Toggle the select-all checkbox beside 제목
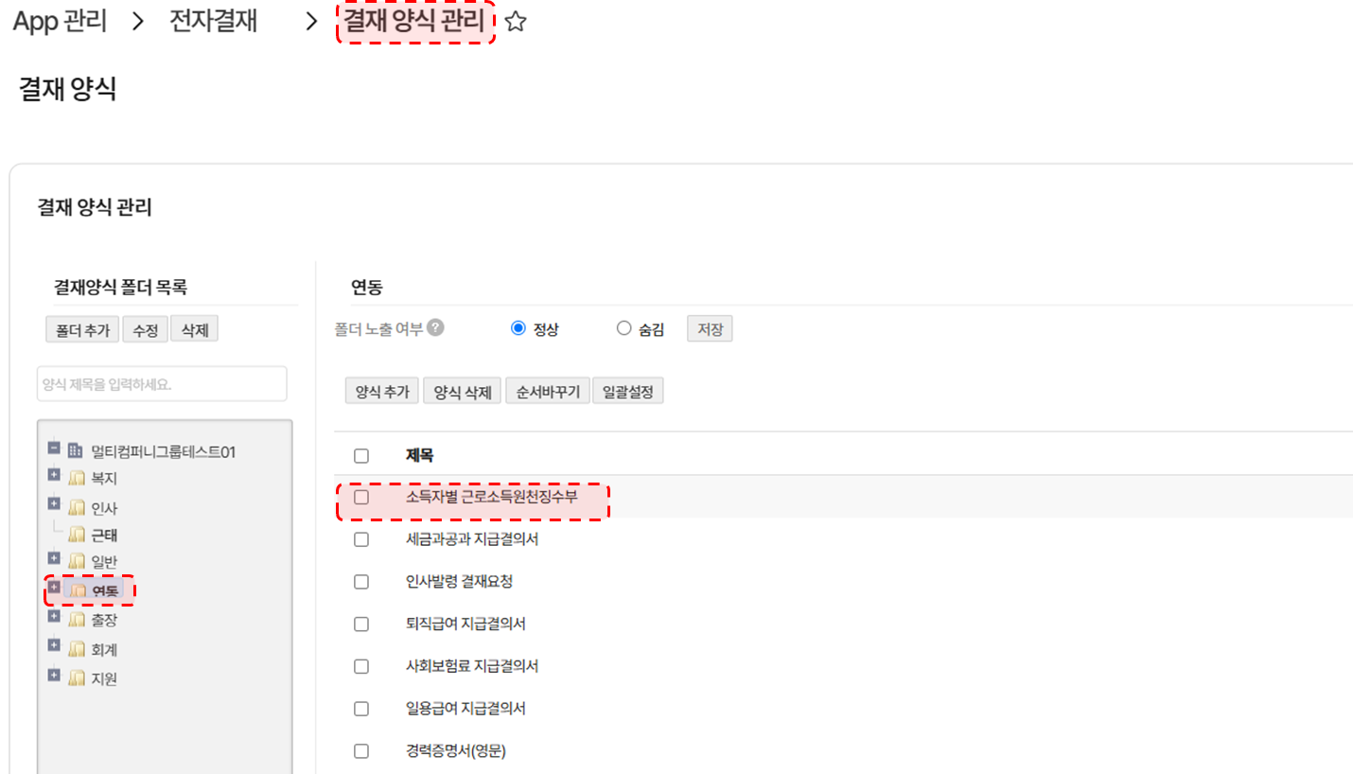 361,456
